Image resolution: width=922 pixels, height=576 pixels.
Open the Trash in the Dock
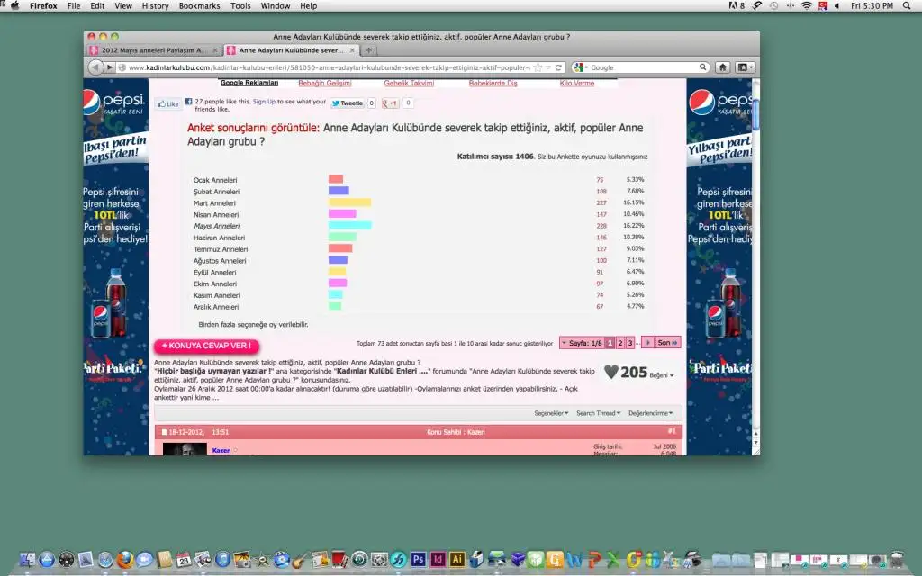pos(897,560)
